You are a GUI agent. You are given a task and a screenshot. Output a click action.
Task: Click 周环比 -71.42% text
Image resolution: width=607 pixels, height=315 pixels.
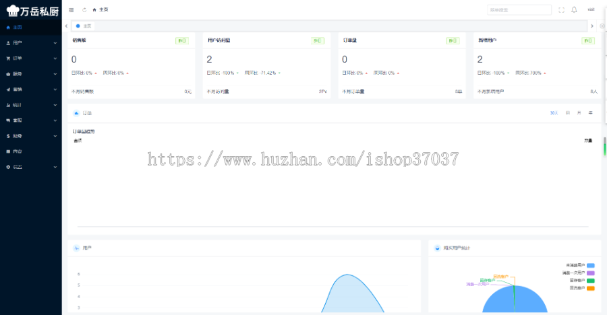coord(260,73)
